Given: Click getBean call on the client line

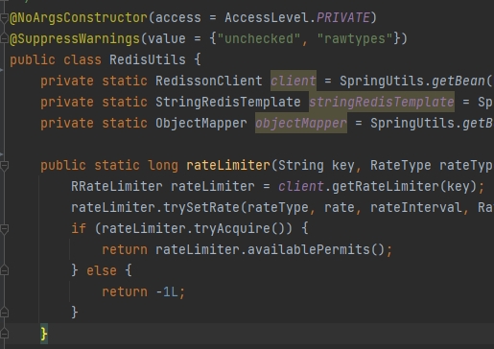Looking at the screenshot, I should [x=458, y=81].
